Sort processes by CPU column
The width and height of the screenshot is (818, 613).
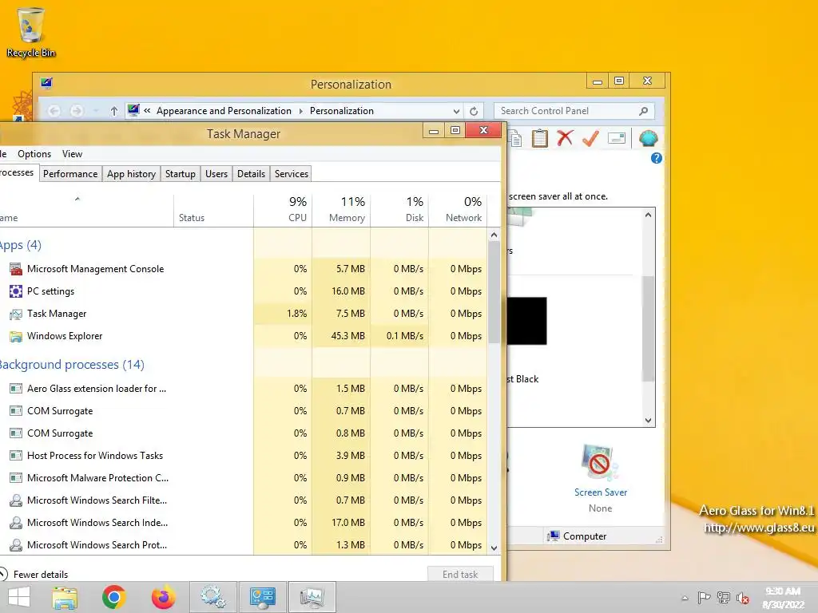(283, 210)
